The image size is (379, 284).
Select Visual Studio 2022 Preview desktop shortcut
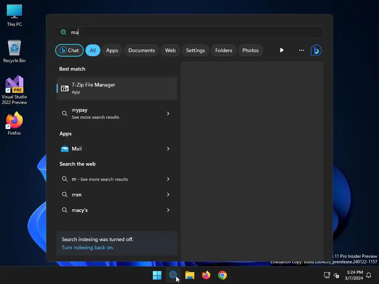[x=14, y=90]
